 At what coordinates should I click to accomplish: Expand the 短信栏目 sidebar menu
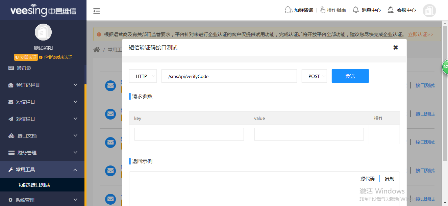tap(42, 102)
